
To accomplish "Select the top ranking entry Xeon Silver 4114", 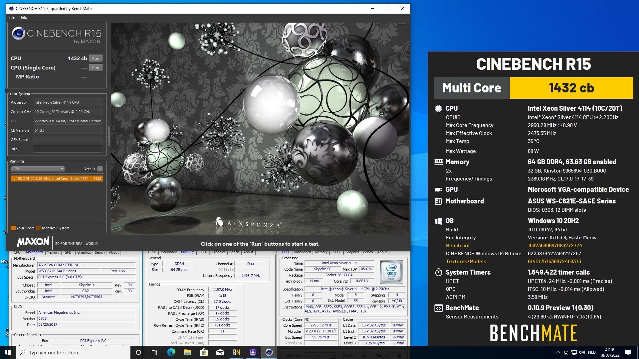I will [x=57, y=179].
